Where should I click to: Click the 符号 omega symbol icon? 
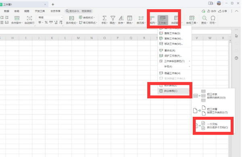tap(213, 18)
